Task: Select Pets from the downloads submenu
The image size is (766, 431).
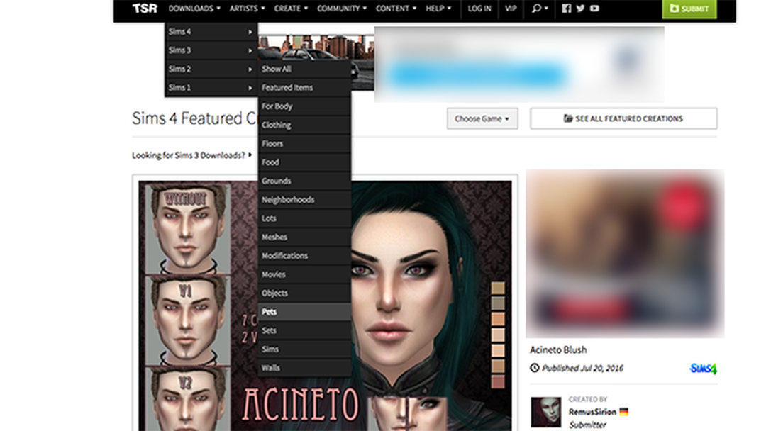Action: [304, 312]
